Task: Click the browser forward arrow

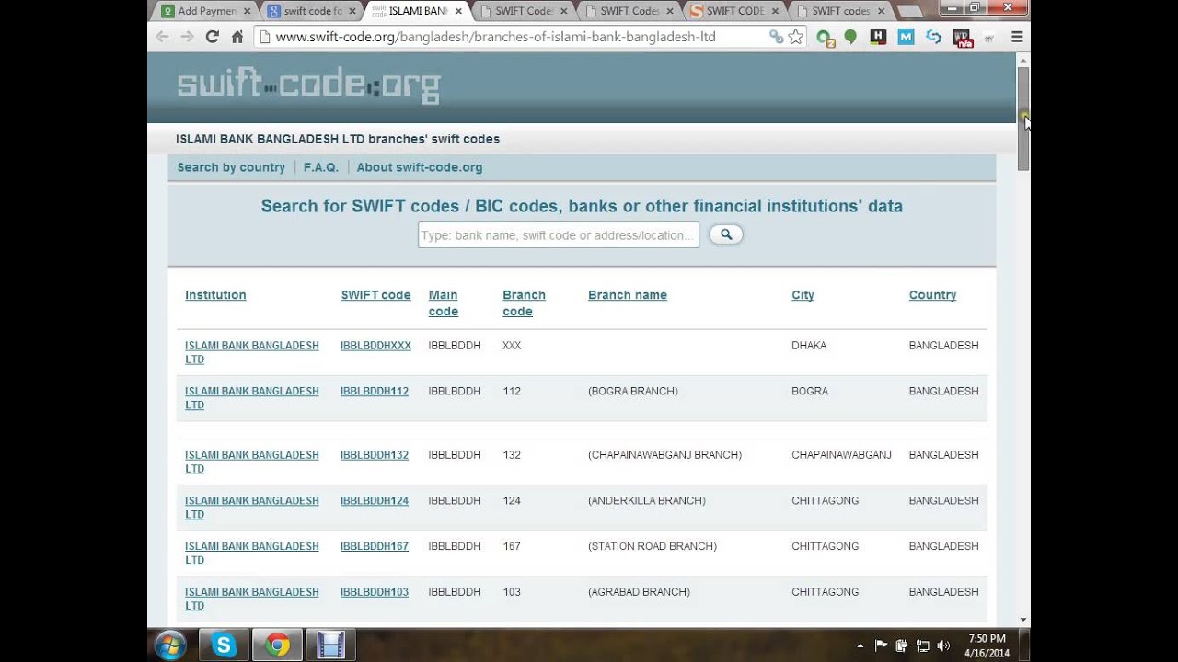Action: [187, 37]
